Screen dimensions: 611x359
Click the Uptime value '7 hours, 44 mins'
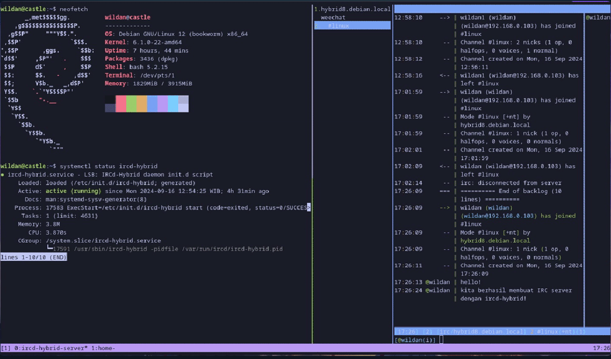tap(160, 50)
